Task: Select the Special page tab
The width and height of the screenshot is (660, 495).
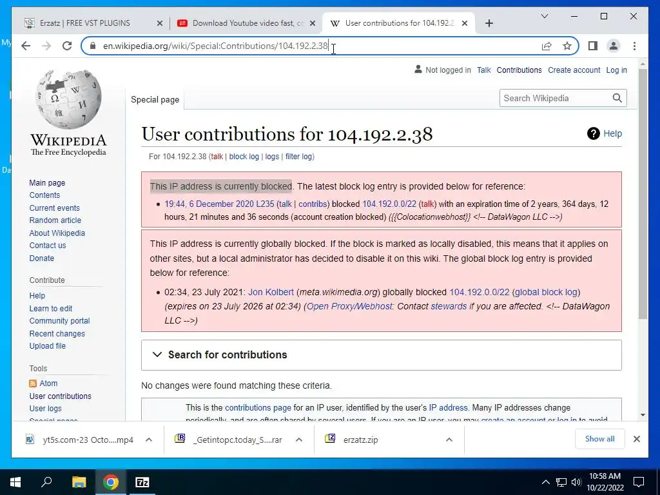Action: point(155,100)
